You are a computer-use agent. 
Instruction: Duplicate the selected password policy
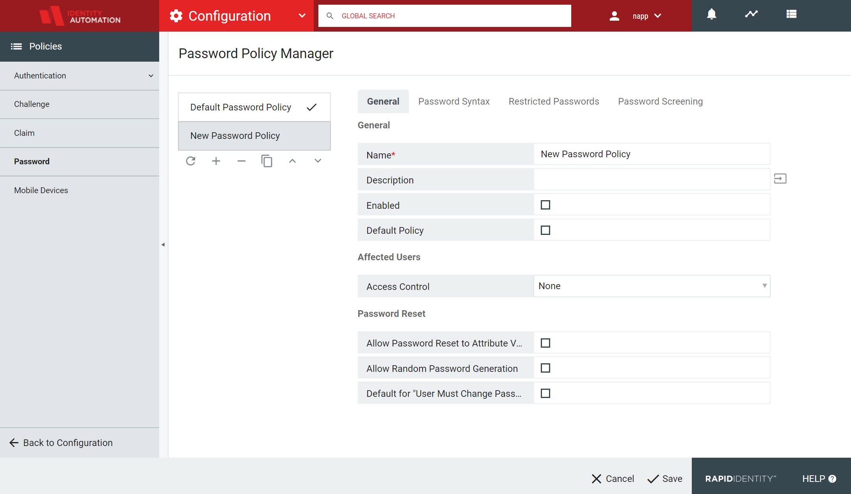pyautogui.click(x=267, y=161)
